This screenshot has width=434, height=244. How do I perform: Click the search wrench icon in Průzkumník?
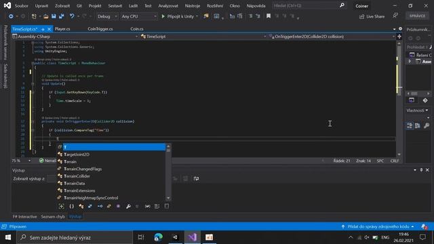click(x=431, y=47)
